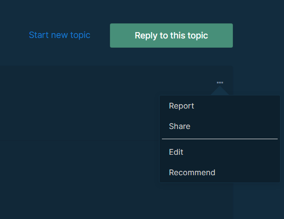Collapse the menu via the ellipsis icon

(x=220, y=83)
